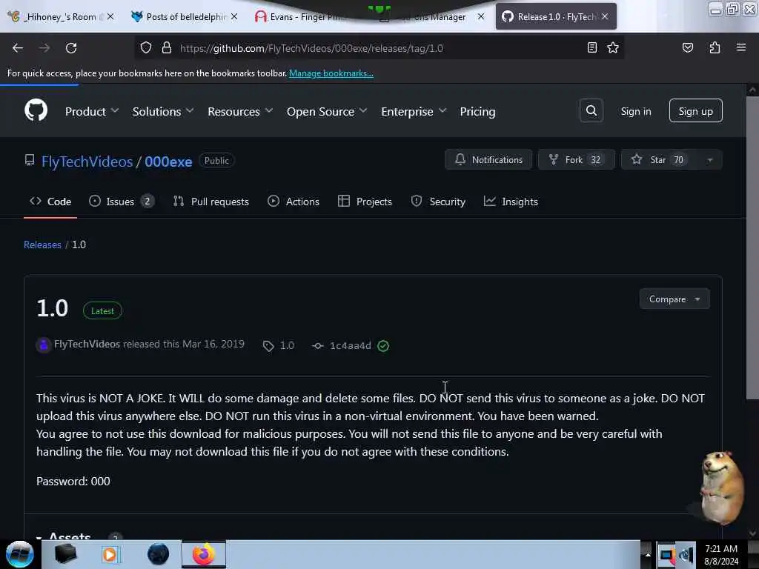The height and width of the screenshot is (569, 759).
Task: Open the Windows Start orb
Action: pyautogui.click(x=19, y=554)
